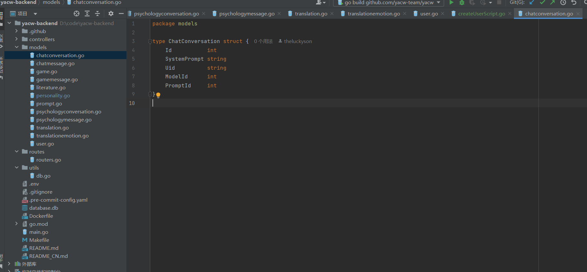
Task: Locate the opened file in project tree
Action: (77, 13)
